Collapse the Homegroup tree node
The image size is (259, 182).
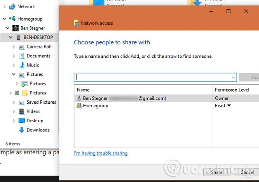[4, 19]
